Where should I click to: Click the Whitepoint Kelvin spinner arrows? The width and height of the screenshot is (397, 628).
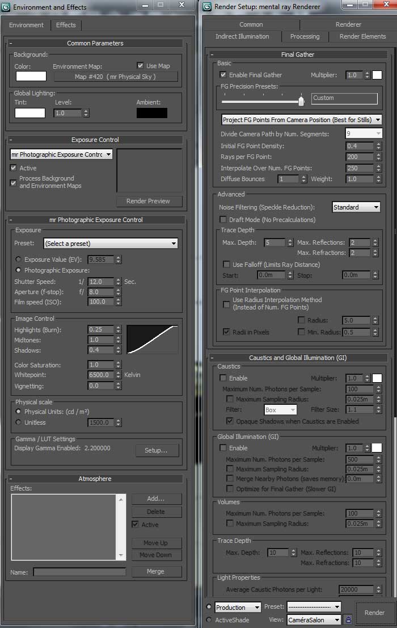tap(119, 375)
